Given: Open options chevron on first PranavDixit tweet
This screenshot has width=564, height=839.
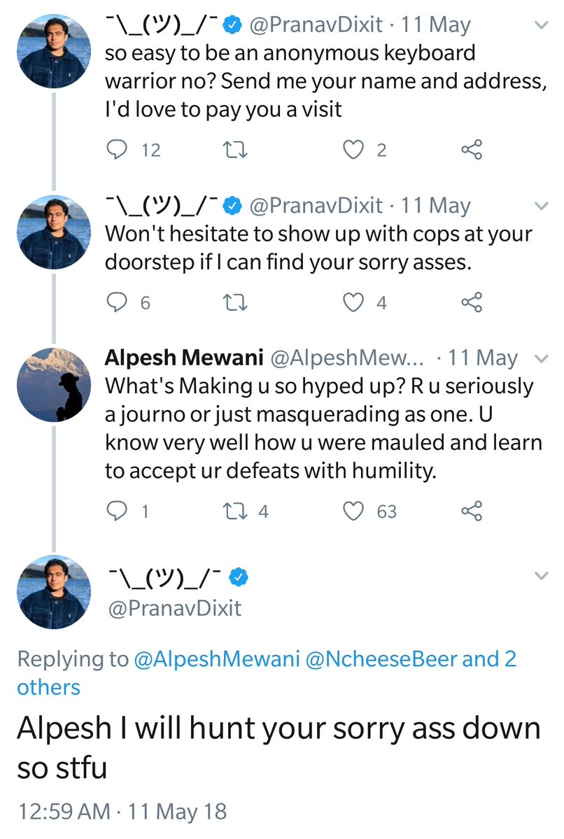Looking at the screenshot, I should coord(541,26).
